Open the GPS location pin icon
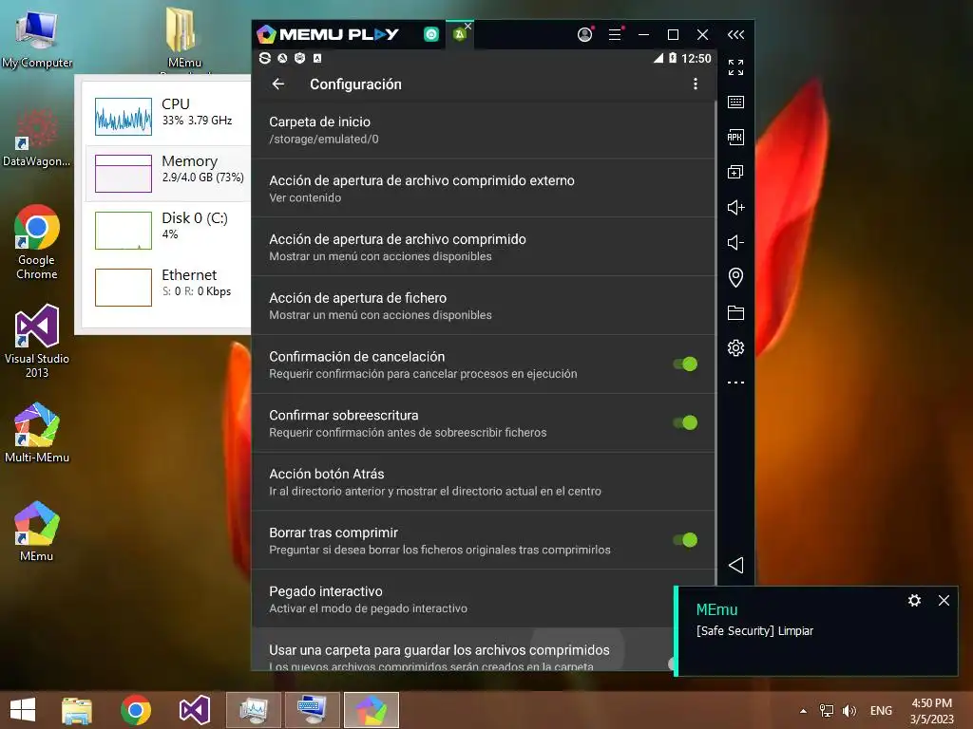 [x=735, y=277]
